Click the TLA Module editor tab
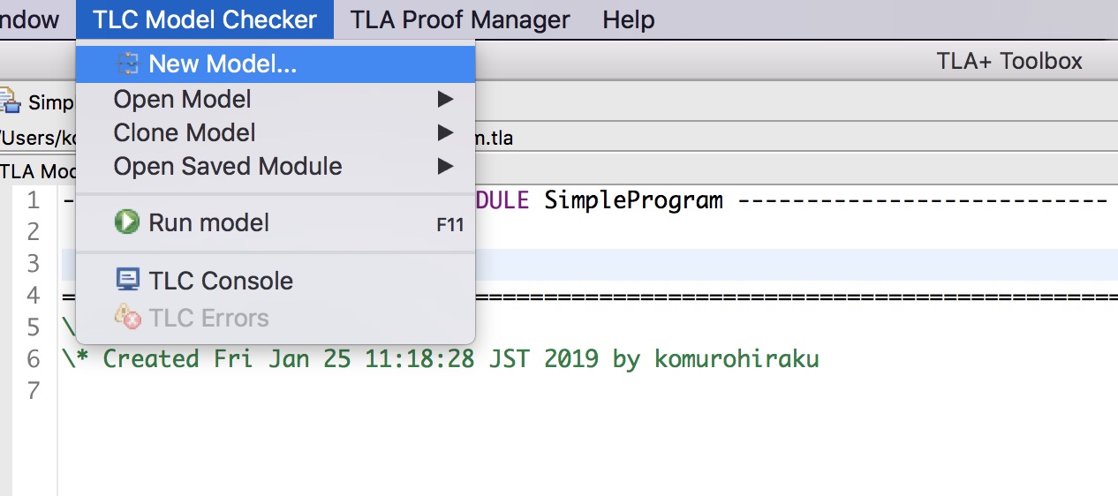Image resolution: width=1118 pixels, height=496 pixels. [x=38, y=170]
